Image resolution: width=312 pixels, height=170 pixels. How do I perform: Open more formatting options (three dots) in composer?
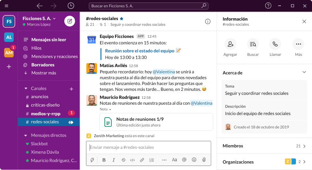click(x=164, y=160)
